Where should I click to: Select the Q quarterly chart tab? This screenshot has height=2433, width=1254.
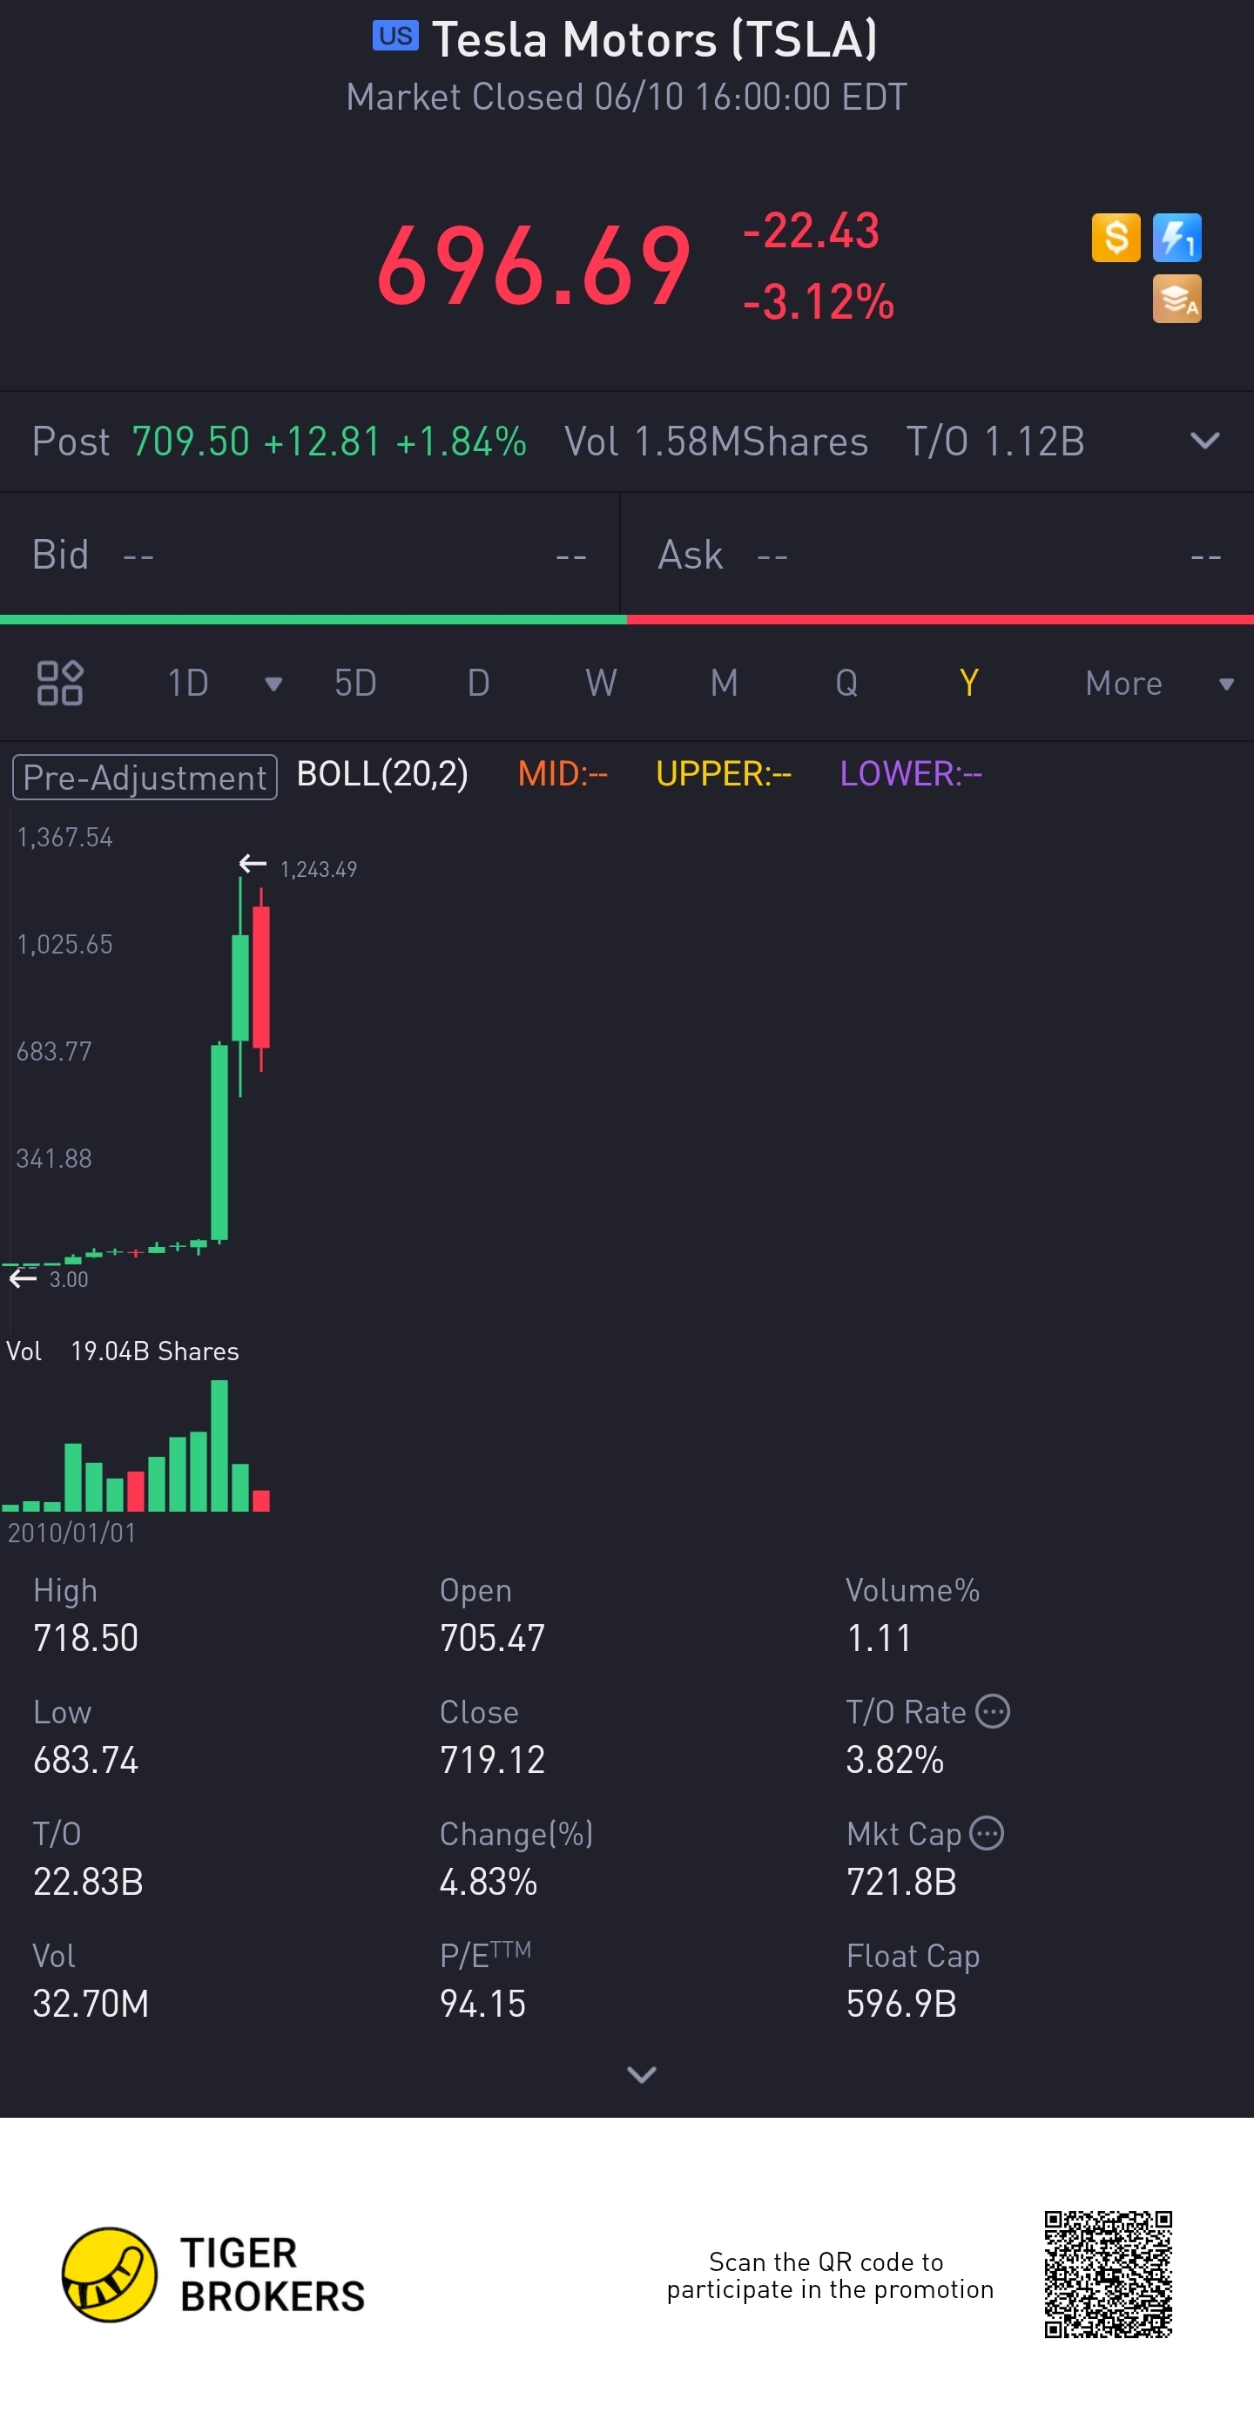[x=846, y=683]
